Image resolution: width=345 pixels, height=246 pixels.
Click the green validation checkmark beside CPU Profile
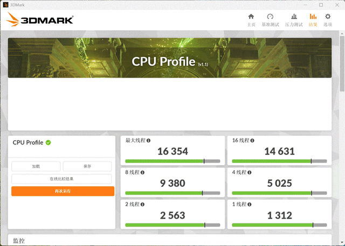click(x=48, y=143)
